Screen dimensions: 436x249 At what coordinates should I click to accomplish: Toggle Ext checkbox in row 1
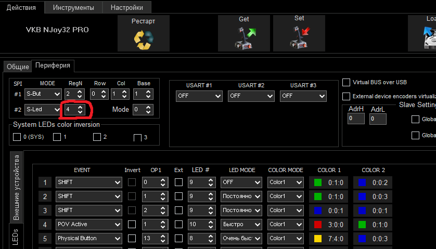coord(178,182)
